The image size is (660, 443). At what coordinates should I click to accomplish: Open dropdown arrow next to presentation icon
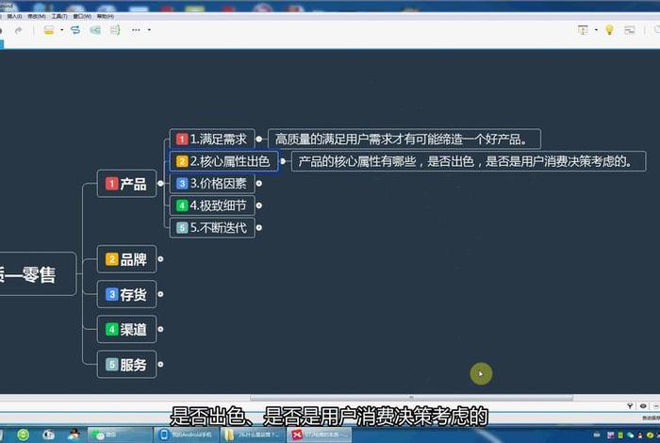click(596, 30)
